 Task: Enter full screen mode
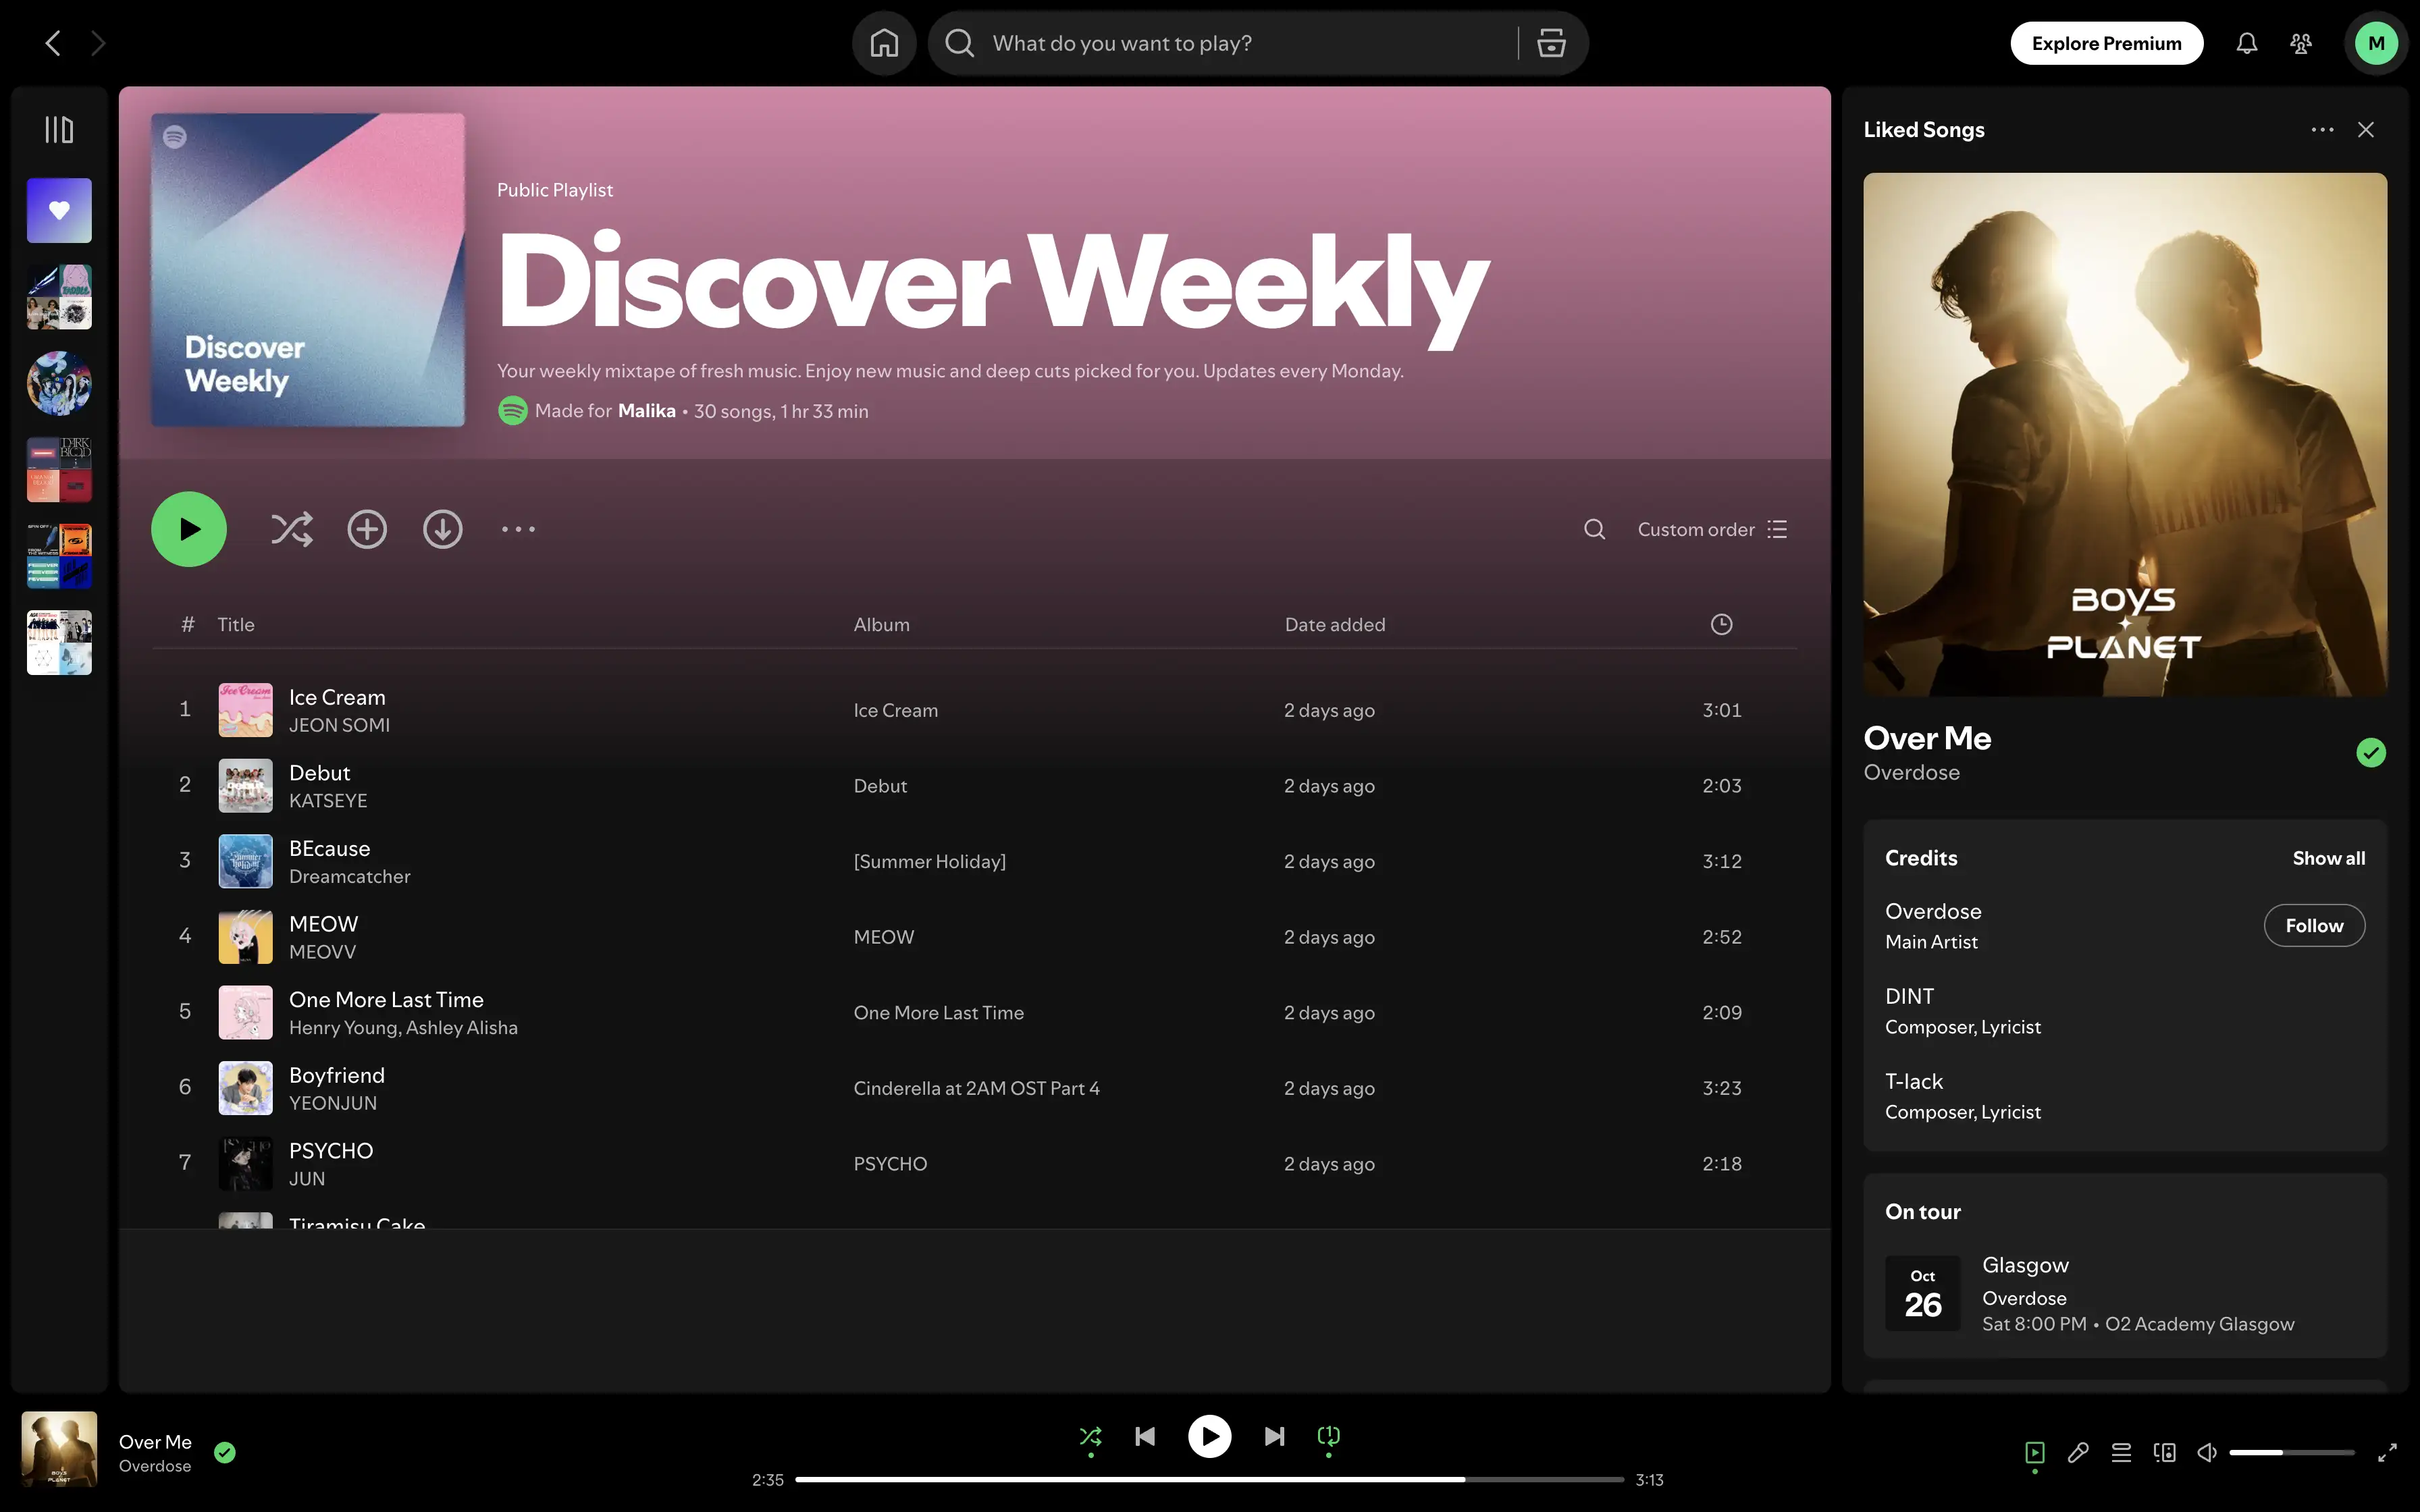2387,1453
